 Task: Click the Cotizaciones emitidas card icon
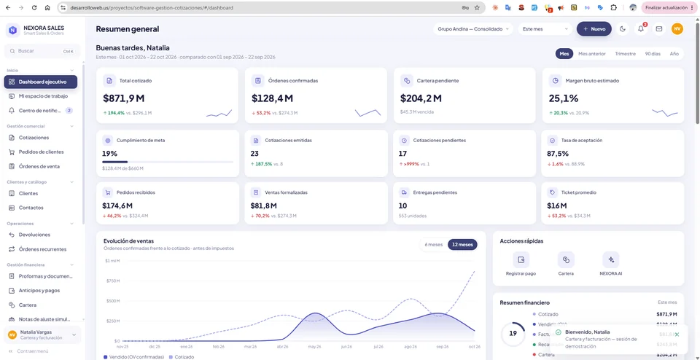click(256, 140)
